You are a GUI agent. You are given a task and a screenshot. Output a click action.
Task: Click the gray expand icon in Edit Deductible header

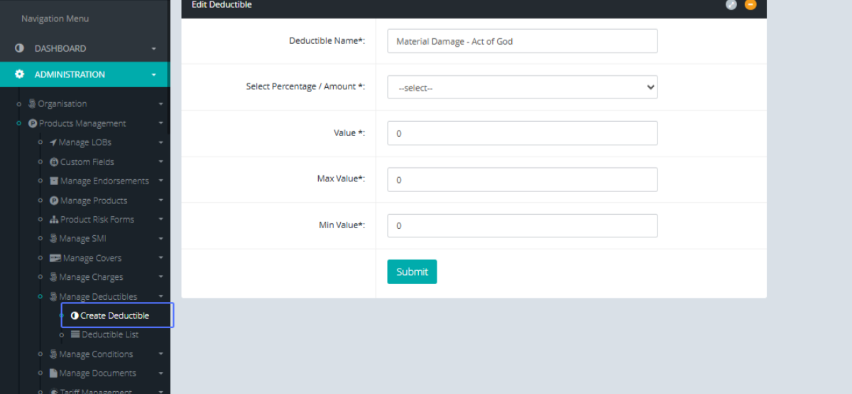point(731,5)
